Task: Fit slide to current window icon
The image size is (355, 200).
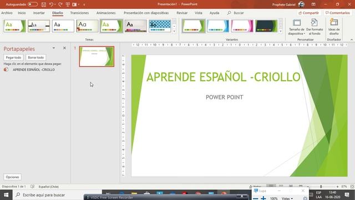Action: (x=352, y=187)
